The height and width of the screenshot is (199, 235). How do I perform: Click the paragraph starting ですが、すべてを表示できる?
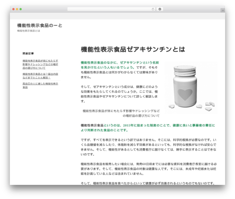[x=149, y=147]
